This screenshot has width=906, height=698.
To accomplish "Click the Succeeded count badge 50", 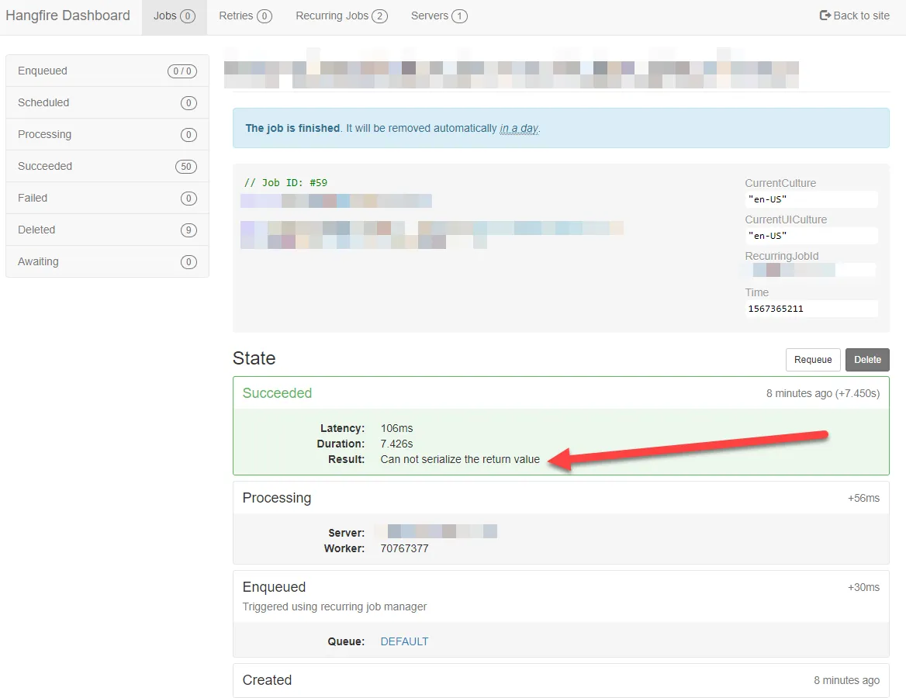I will click(x=186, y=167).
